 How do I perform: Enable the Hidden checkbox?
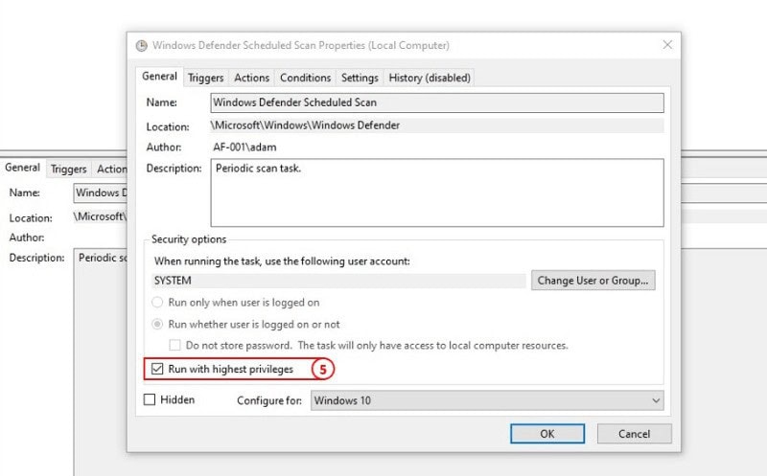[x=150, y=399]
